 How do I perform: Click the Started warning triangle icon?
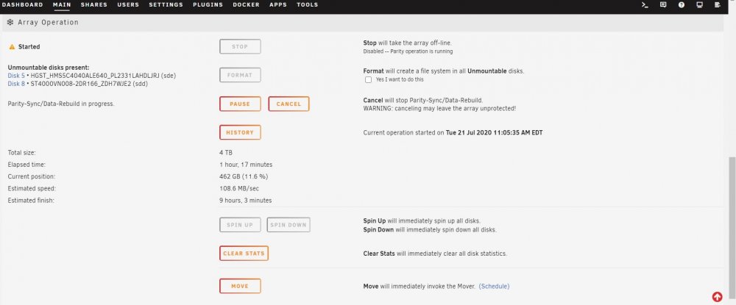[13, 47]
